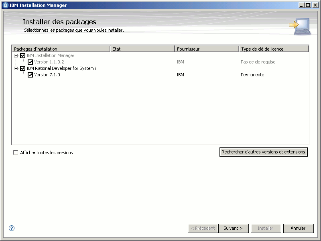Image resolution: width=321 pixels, height=241 pixels.
Task: Click the Packages d'installation column header
Action: point(61,49)
